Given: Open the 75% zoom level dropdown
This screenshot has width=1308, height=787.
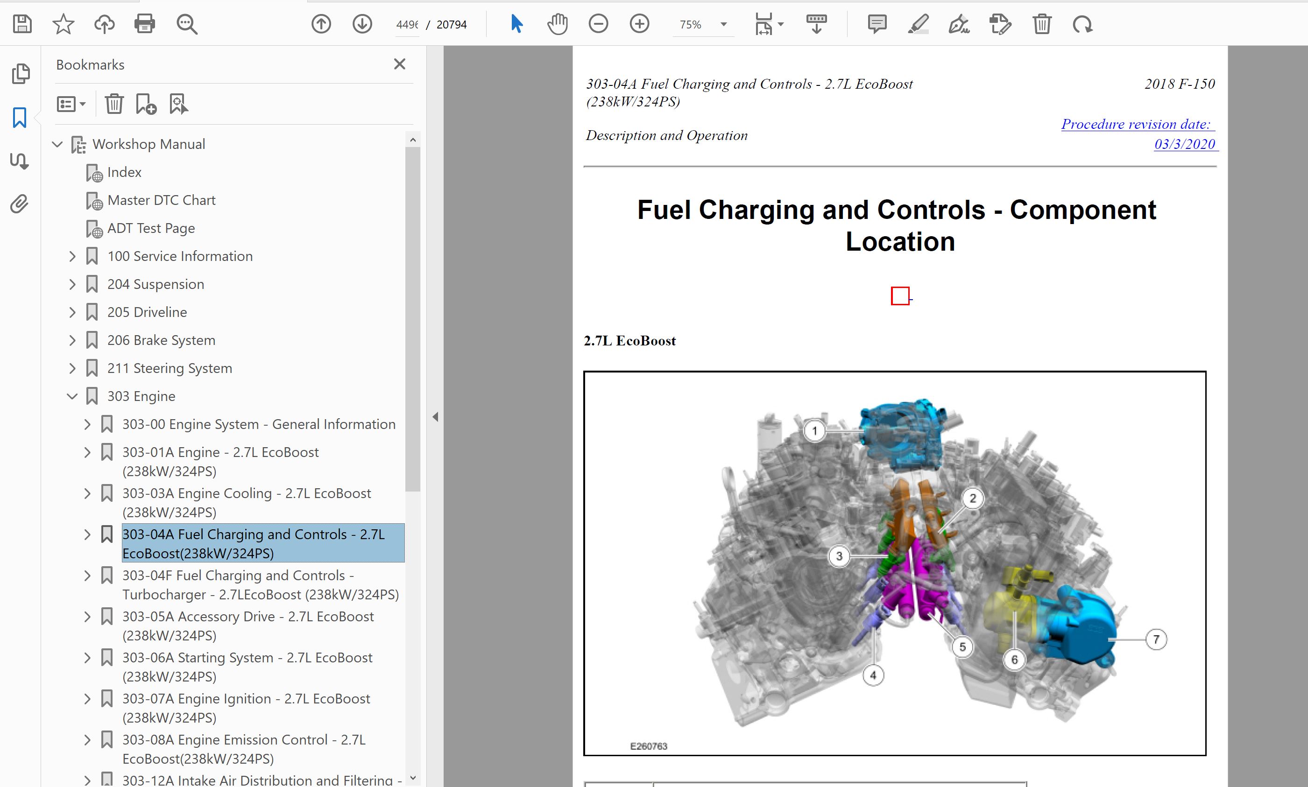Looking at the screenshot, I should (x=723, y=24).
